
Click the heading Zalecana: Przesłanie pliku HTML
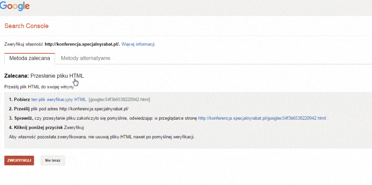(44, 76)
